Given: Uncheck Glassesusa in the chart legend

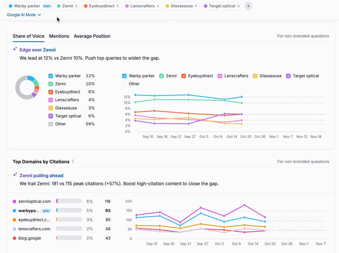Looking at the screenshot, I should click(255, 76).
